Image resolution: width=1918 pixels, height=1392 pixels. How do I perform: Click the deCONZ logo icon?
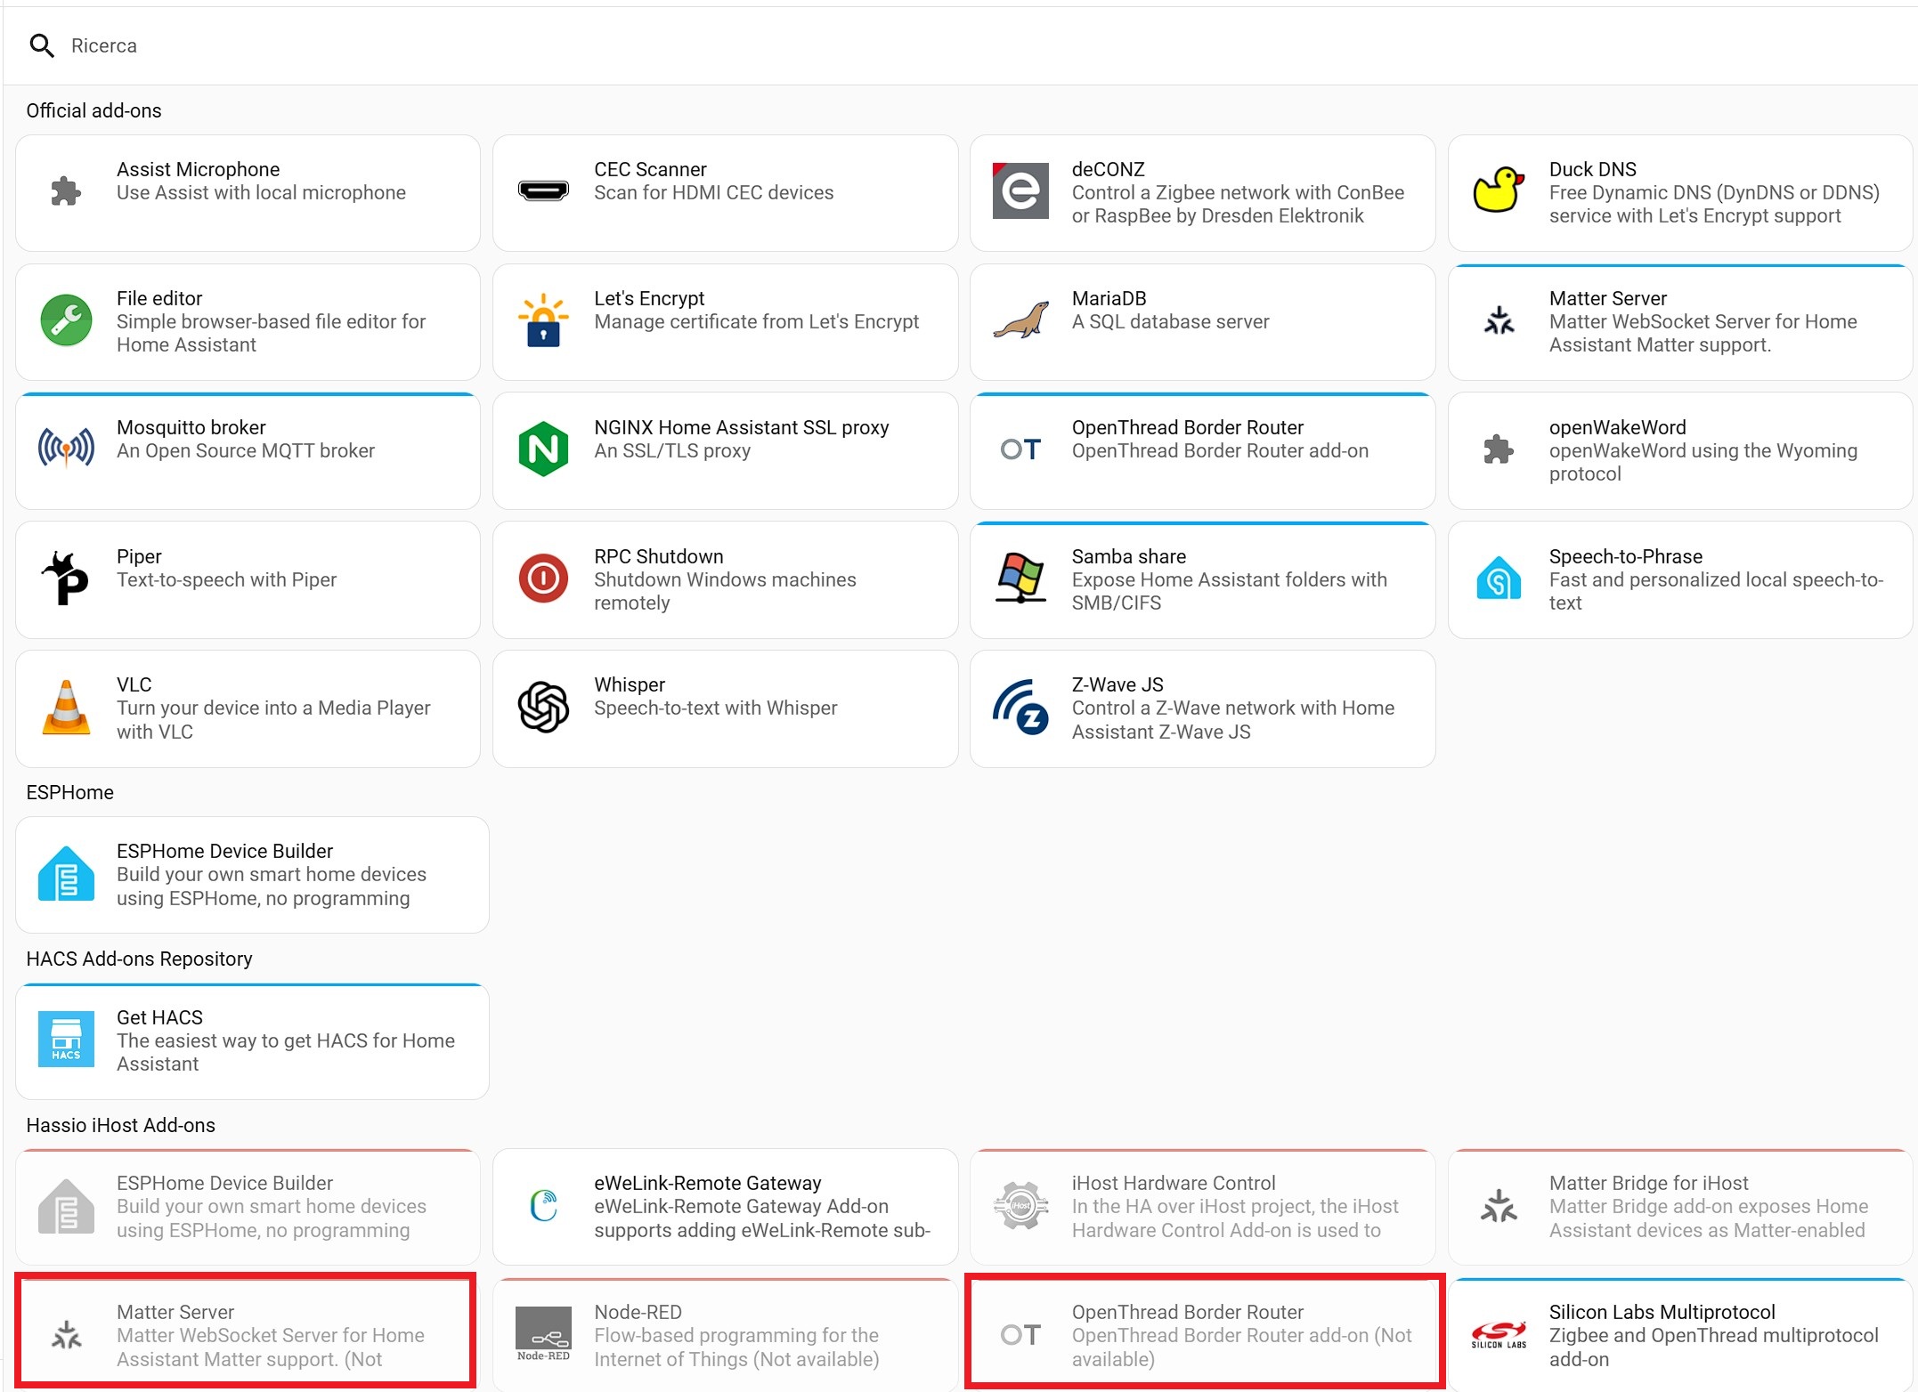(x=1020, y=191)
